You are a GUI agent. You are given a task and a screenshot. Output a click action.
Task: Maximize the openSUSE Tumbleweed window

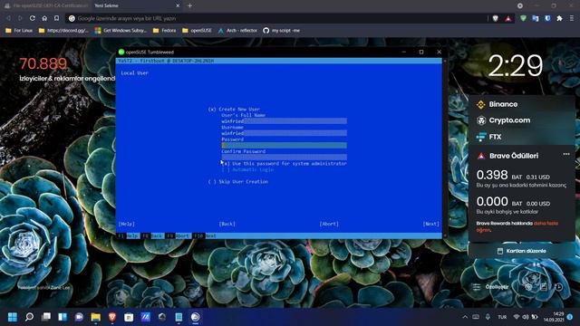pos(421,53)
